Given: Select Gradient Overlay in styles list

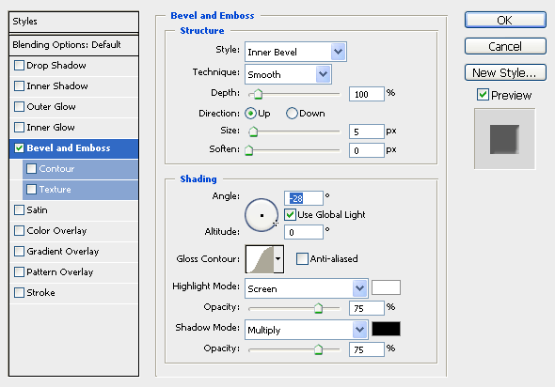Looking at the screenshot, I should pyautogui.click(x=63, y=252).
